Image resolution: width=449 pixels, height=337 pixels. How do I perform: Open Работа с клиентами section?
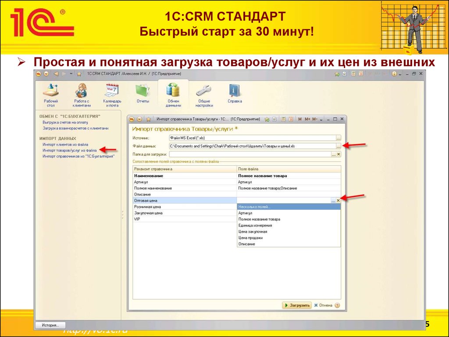click(x=82, y=94)
